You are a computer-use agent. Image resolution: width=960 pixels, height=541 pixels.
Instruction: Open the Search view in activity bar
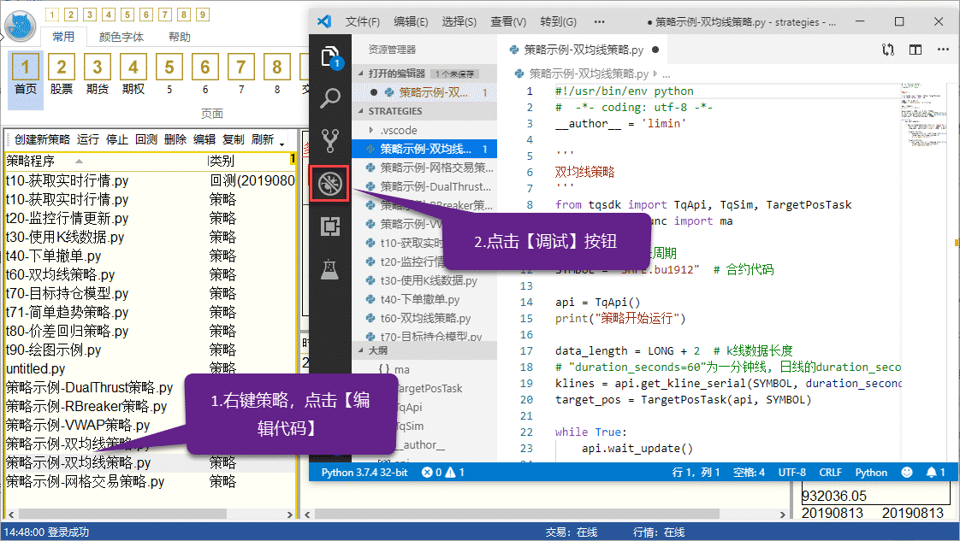coord(330,97)
